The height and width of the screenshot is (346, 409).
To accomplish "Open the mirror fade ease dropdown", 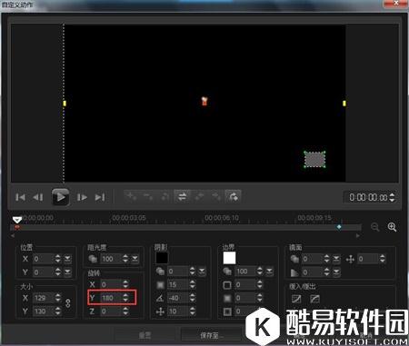I will 336,272.
